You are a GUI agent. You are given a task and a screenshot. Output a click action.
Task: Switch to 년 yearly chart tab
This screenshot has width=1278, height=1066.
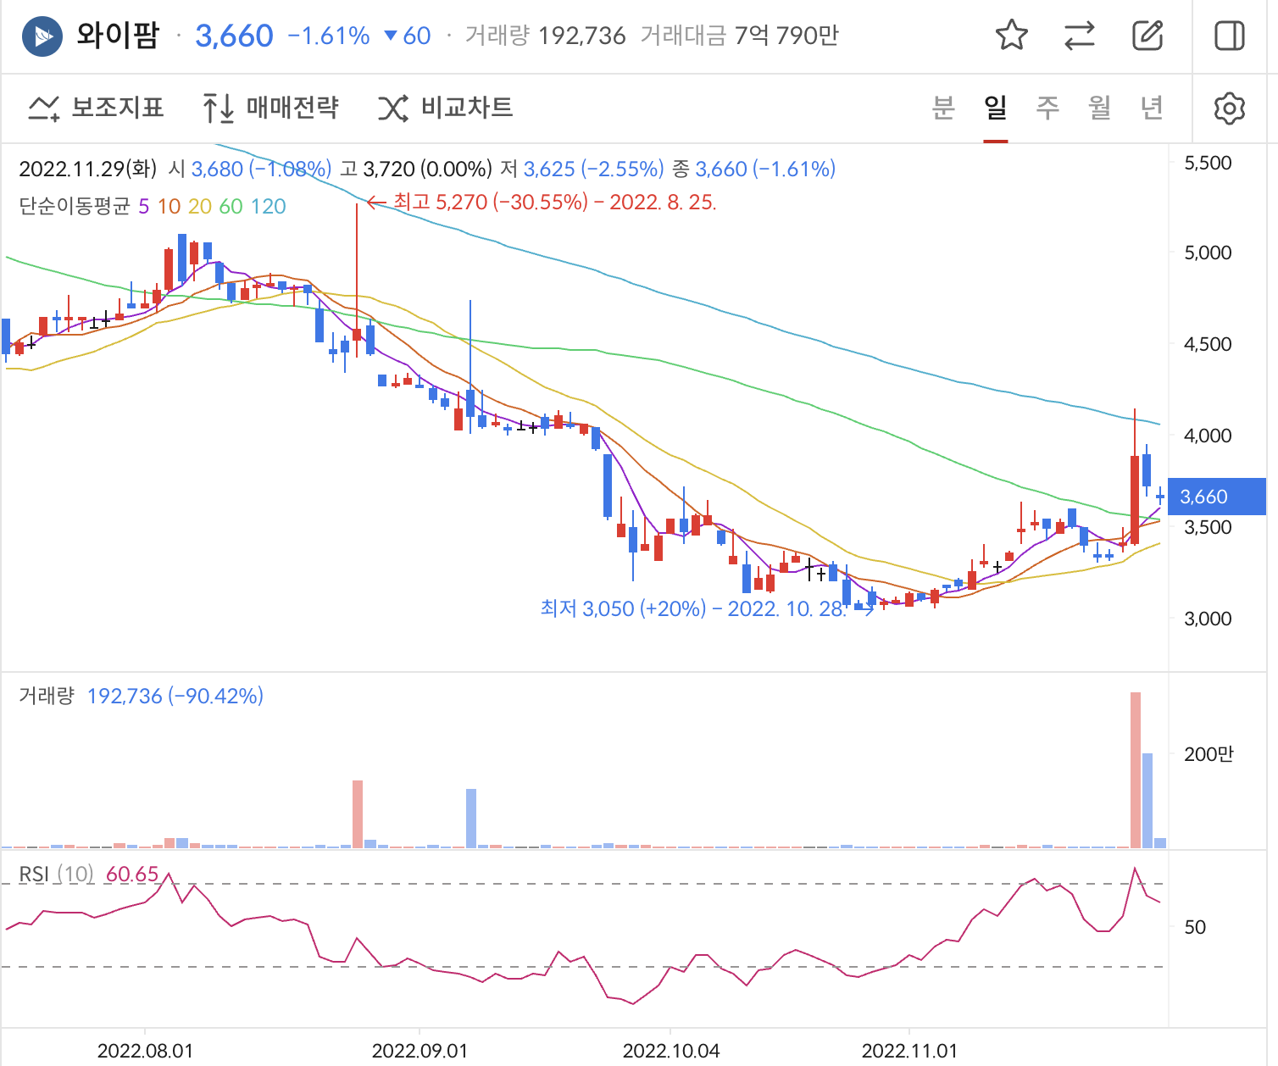tap(1151, 108)
